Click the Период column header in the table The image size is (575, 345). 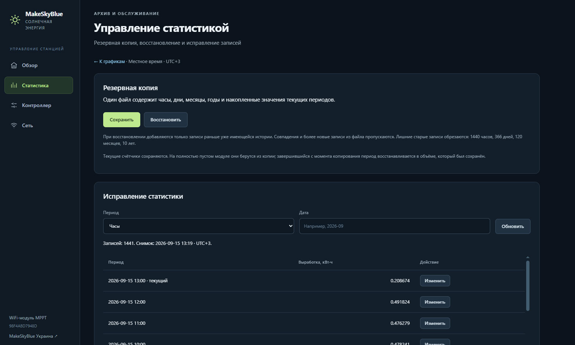pyautogui.click(x=116, y=262)
